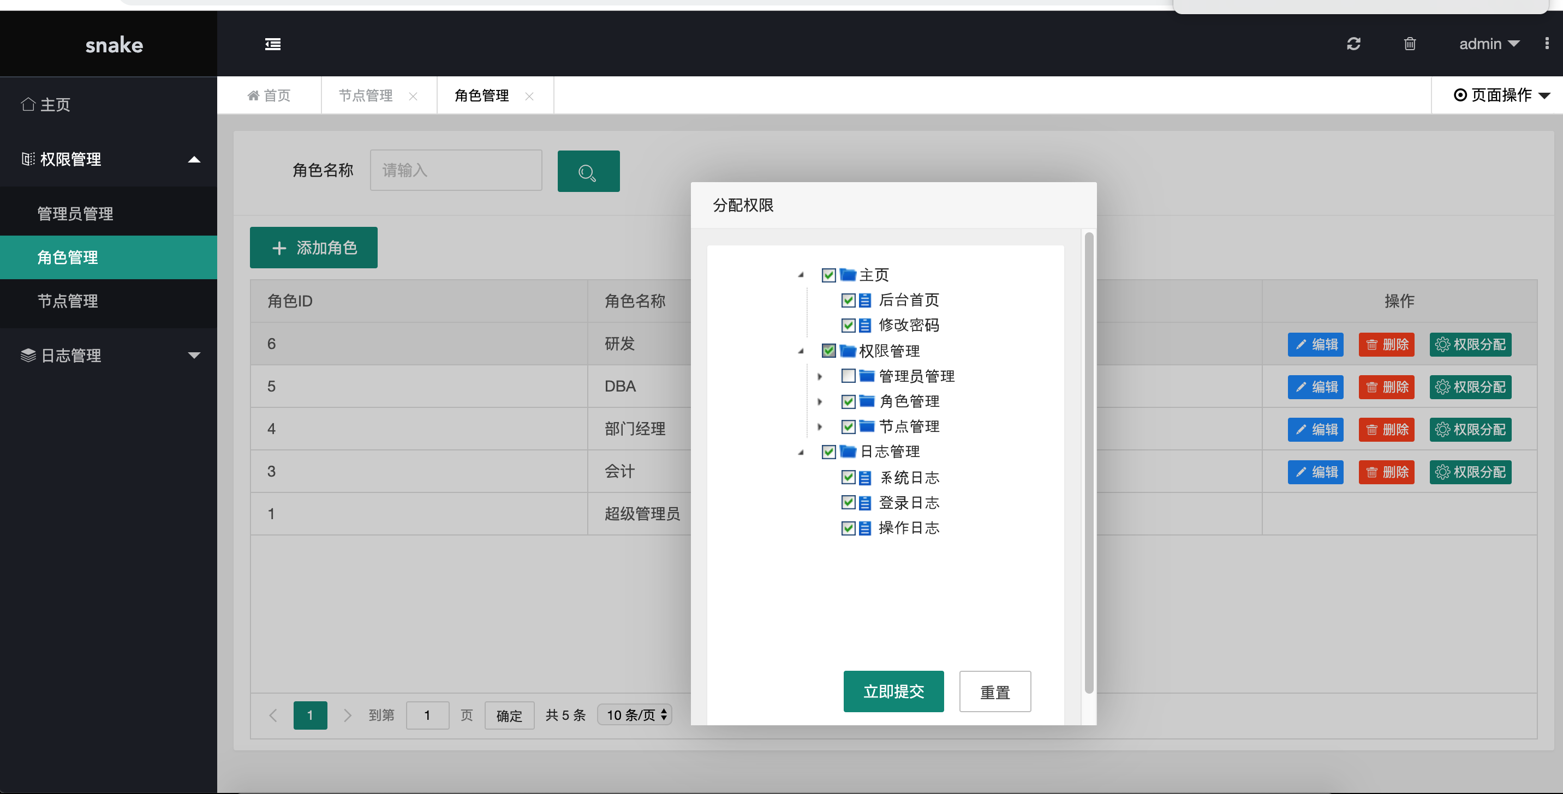Open the 10 条/页 page size dropdown

[x=635, y=714]
